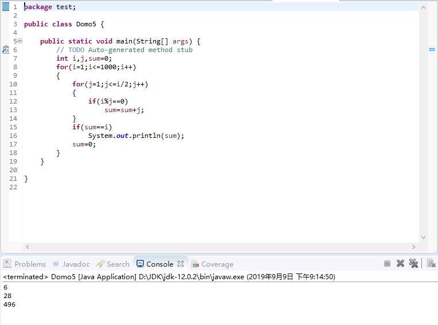Click console output value 28
The width and height of the screenshot is (438, 325).
pos(7,296)
